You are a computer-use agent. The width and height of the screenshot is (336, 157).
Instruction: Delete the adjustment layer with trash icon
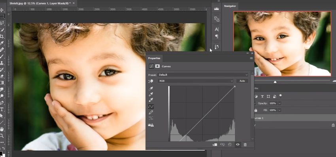[x=245, y=145]
